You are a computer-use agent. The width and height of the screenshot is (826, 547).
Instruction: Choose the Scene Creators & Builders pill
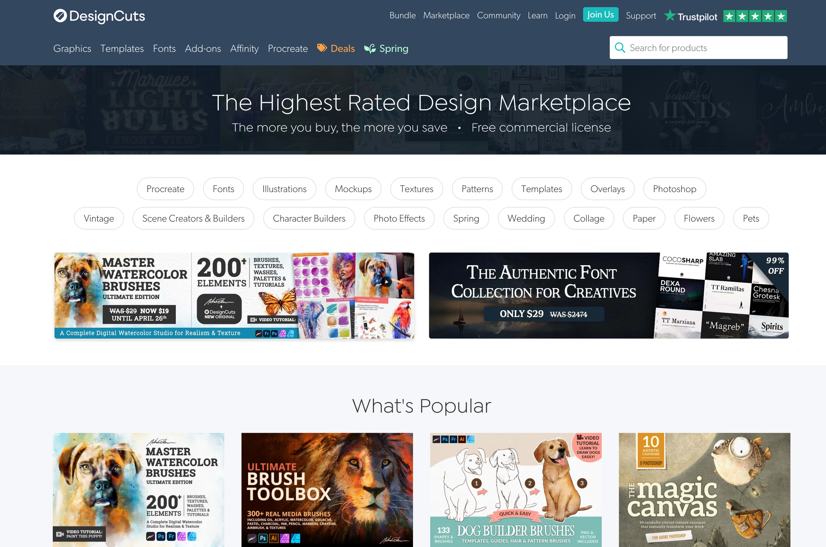tap(193, 218)
